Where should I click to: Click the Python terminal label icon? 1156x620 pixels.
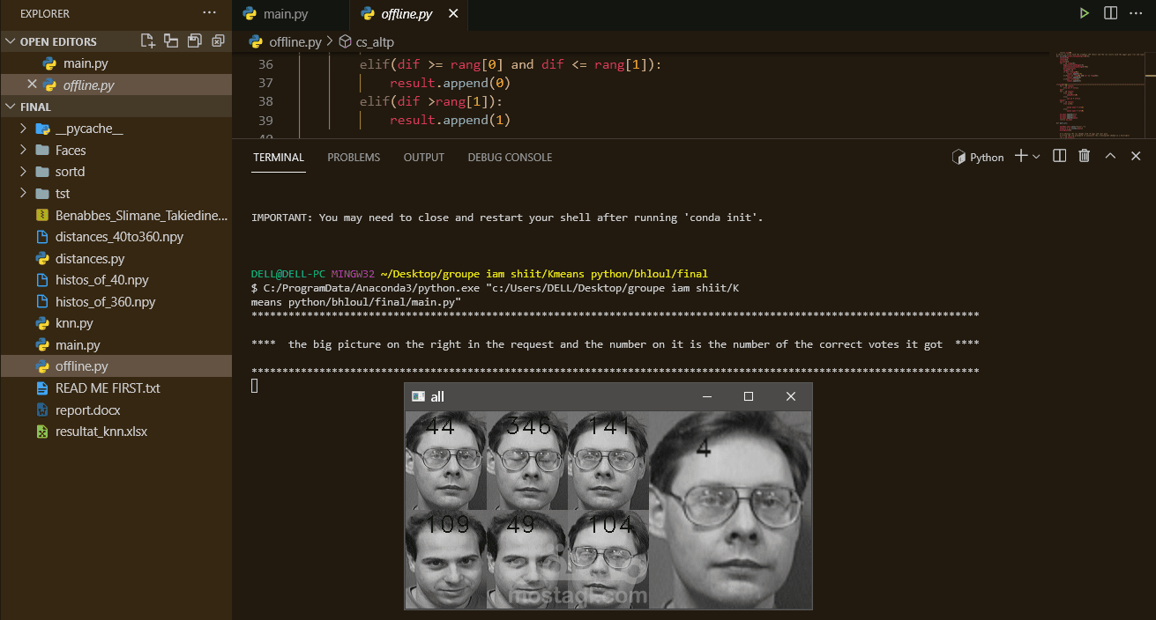pyautogui.click(x=959, y=157)
